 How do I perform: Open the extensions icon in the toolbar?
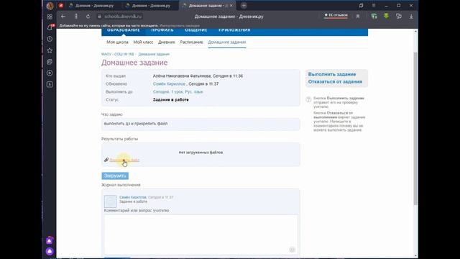399,17
